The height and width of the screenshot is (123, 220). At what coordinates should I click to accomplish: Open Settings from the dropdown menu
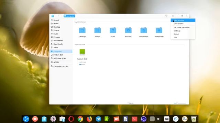(183, 31)
